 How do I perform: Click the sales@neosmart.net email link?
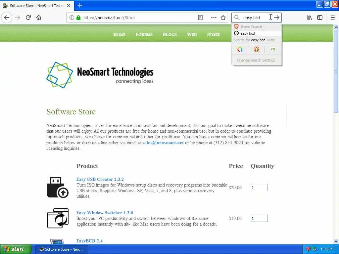[x=163, y=143]
